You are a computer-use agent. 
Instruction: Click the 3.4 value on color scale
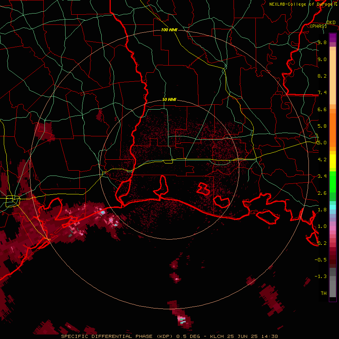(322, 176)
